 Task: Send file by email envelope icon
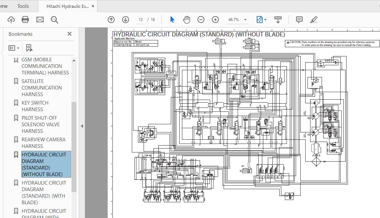click(x=40, y=20)
